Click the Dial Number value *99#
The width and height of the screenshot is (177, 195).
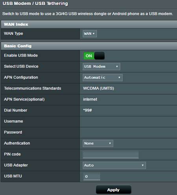(87, 110)
